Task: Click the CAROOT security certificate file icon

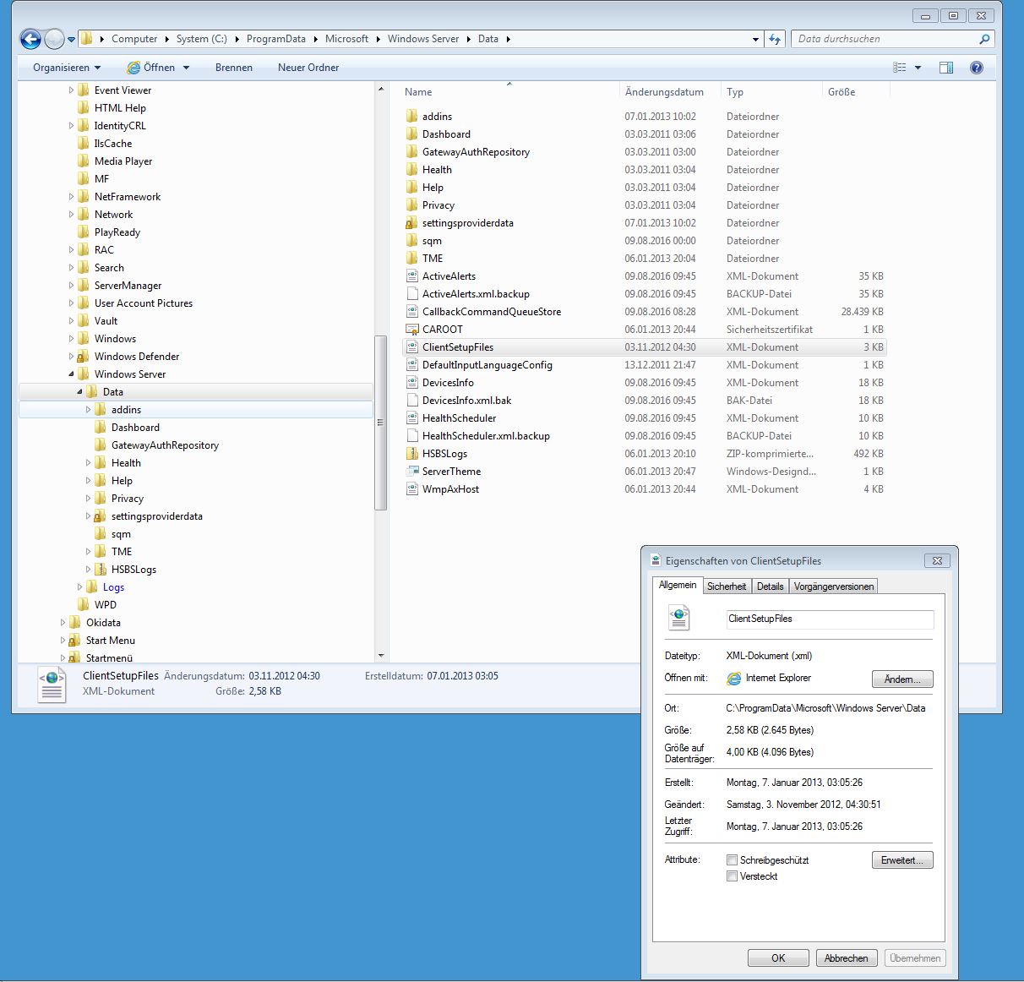Action: tap(411, 330)
